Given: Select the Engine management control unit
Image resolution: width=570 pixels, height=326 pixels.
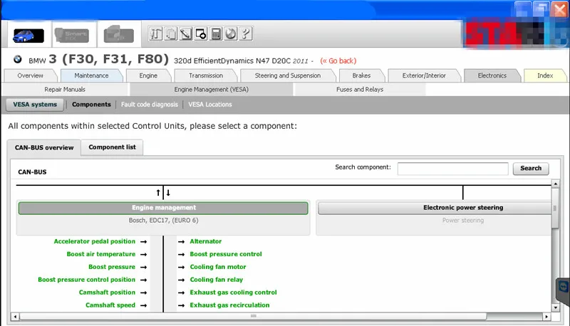Looking at the screenshot, I should coord(163,208).
